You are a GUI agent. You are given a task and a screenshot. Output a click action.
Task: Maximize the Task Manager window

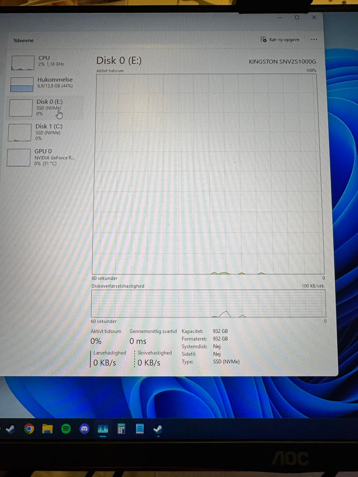297,17
